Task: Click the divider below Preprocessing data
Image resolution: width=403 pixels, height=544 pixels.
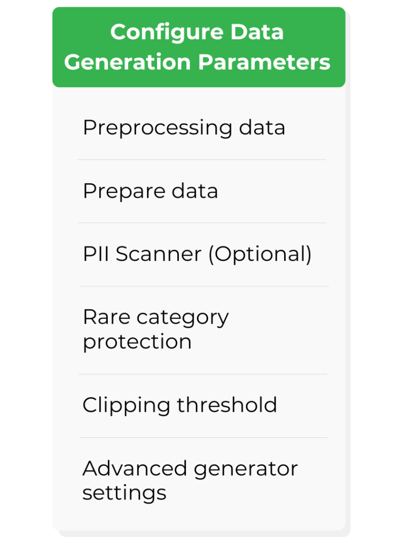Action: (x=201, y=159)
